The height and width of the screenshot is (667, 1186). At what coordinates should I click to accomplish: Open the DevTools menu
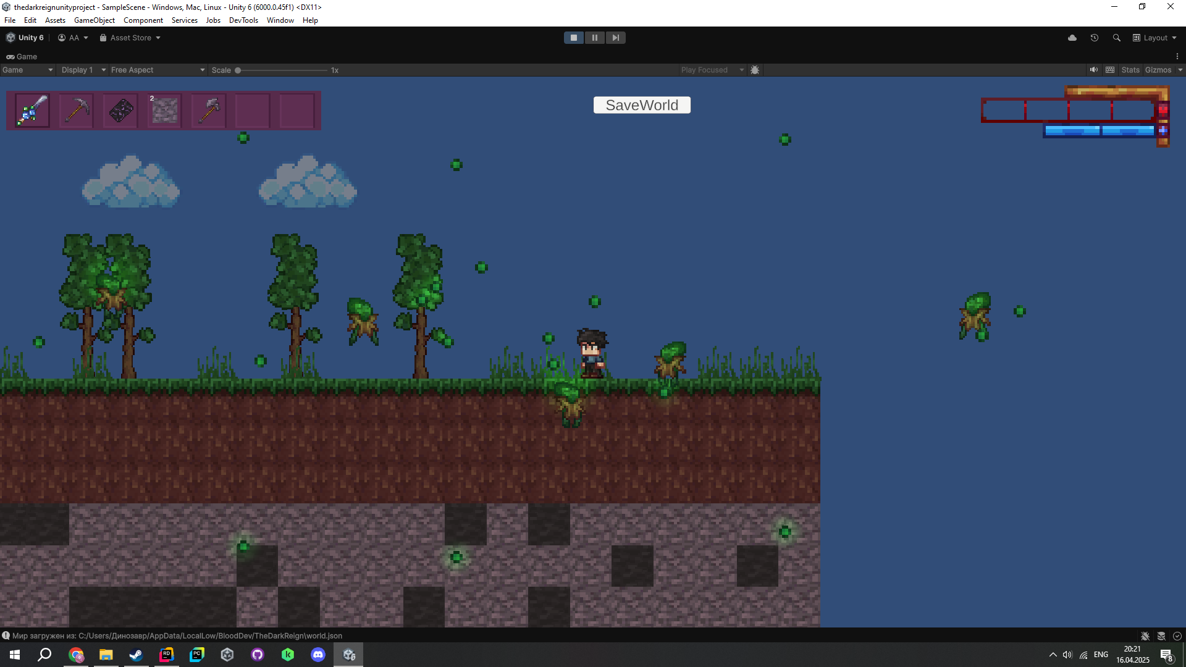click(243, 20)
